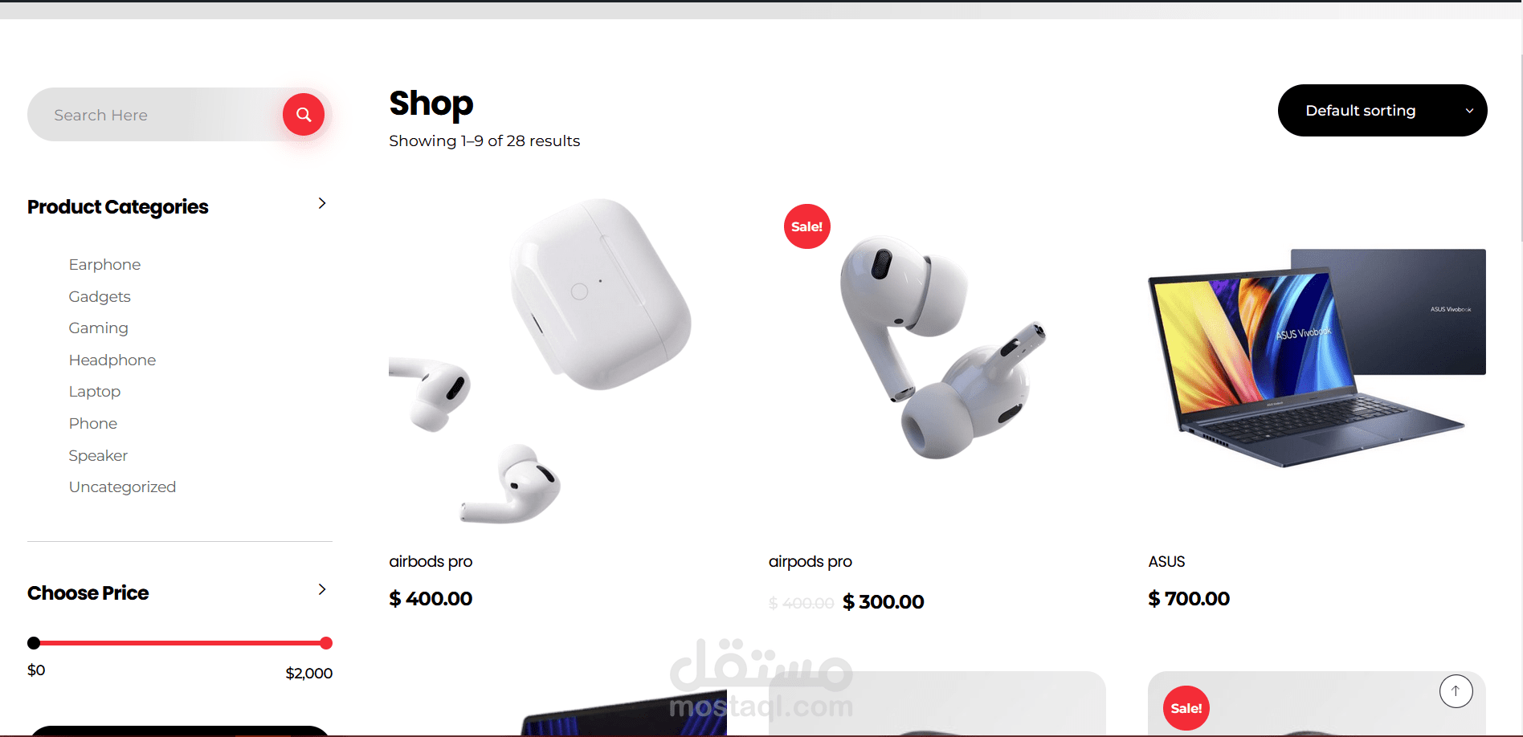This screenshot has height=737, width=1523.
Task: Choose the Phone category
Action: [x=93, y=424]
